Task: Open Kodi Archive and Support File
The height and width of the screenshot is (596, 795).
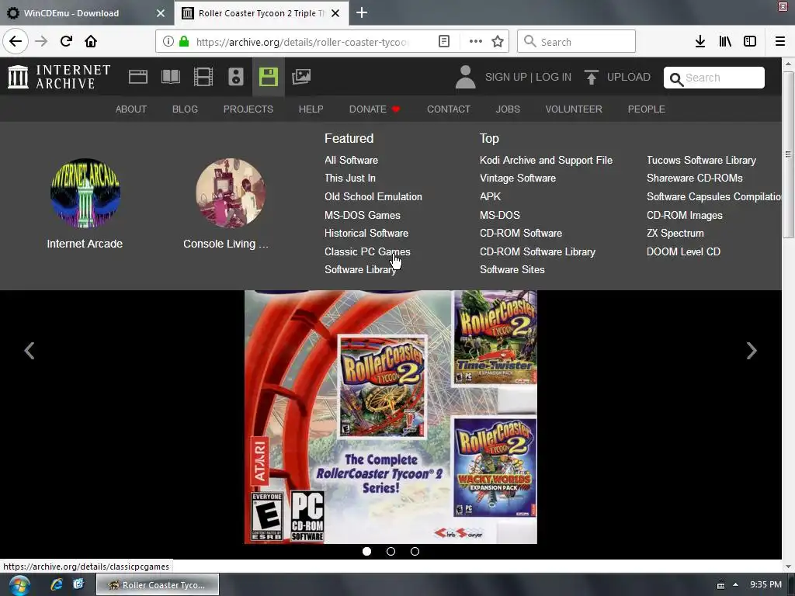Action: [546, 160]
